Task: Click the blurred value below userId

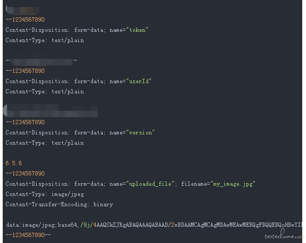Action: pyautogui.click(x=51, y=111)
